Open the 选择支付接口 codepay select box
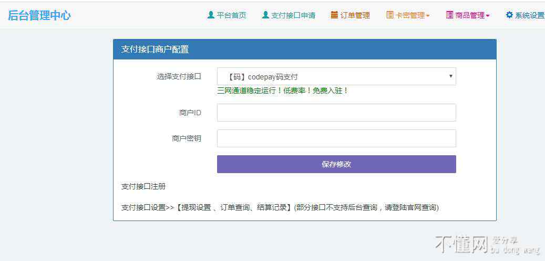 click(336, 76)
